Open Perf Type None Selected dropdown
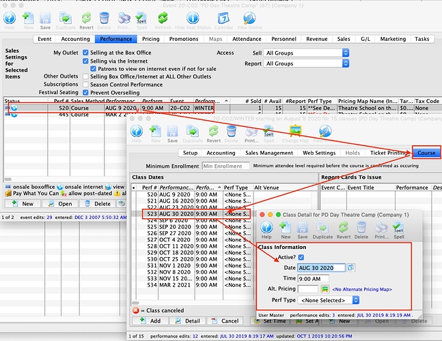Screen dimensions: 442x341 point(329,300)
